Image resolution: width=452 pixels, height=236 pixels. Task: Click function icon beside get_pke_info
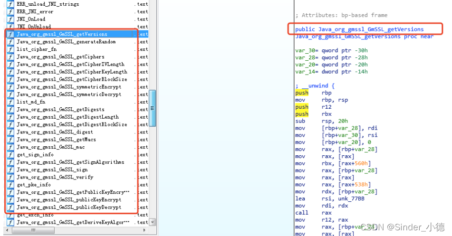(x=10, y=185)
